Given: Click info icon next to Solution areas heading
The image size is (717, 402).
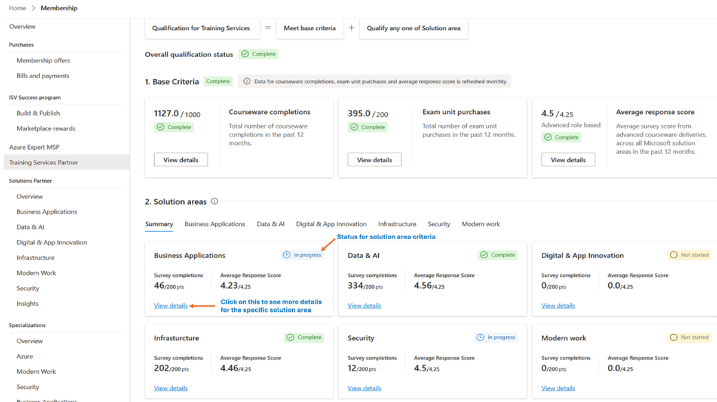Looking at the screenshot, I should 215,202.
